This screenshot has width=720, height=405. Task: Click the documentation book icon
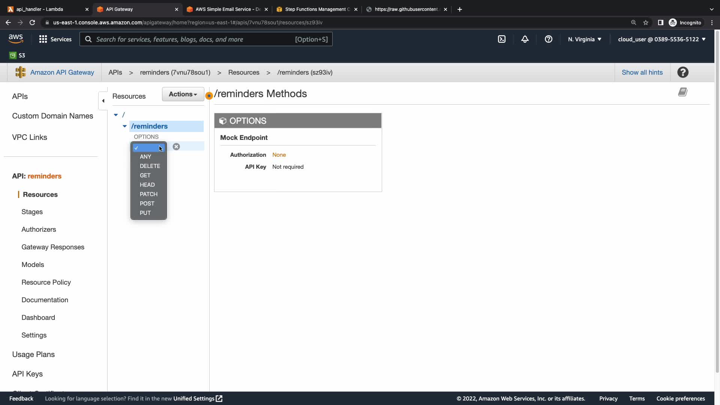point(682,92)
